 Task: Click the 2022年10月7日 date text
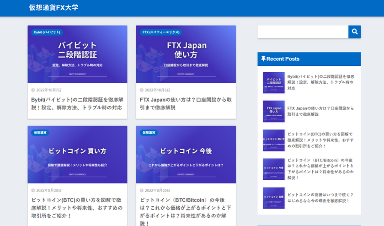[49, 90]
